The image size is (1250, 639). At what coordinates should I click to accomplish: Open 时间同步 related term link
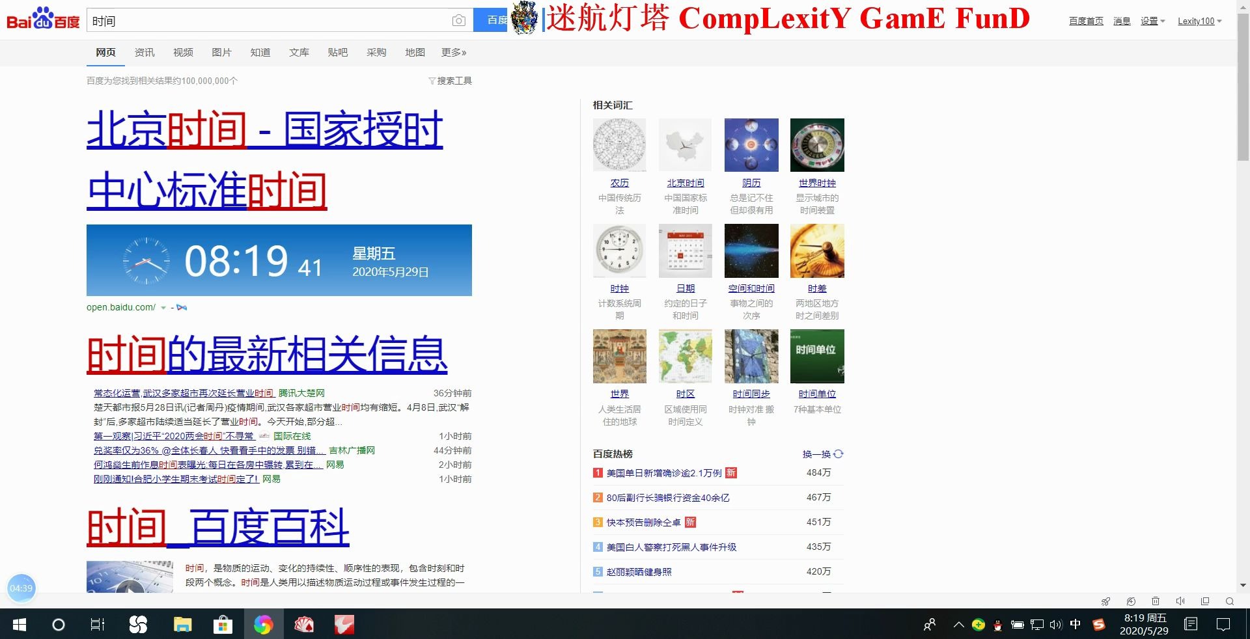pos(751,394)
